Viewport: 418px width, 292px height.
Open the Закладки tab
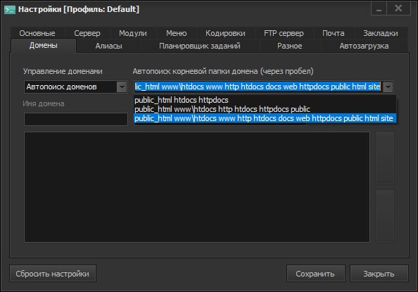381,33
